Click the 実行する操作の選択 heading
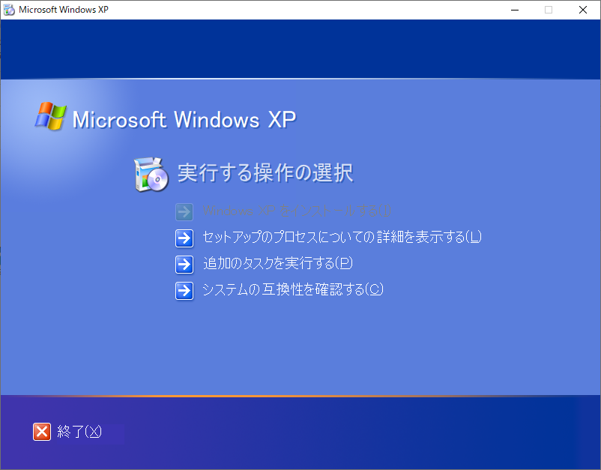The image size is (601, 470). (265, 172)
